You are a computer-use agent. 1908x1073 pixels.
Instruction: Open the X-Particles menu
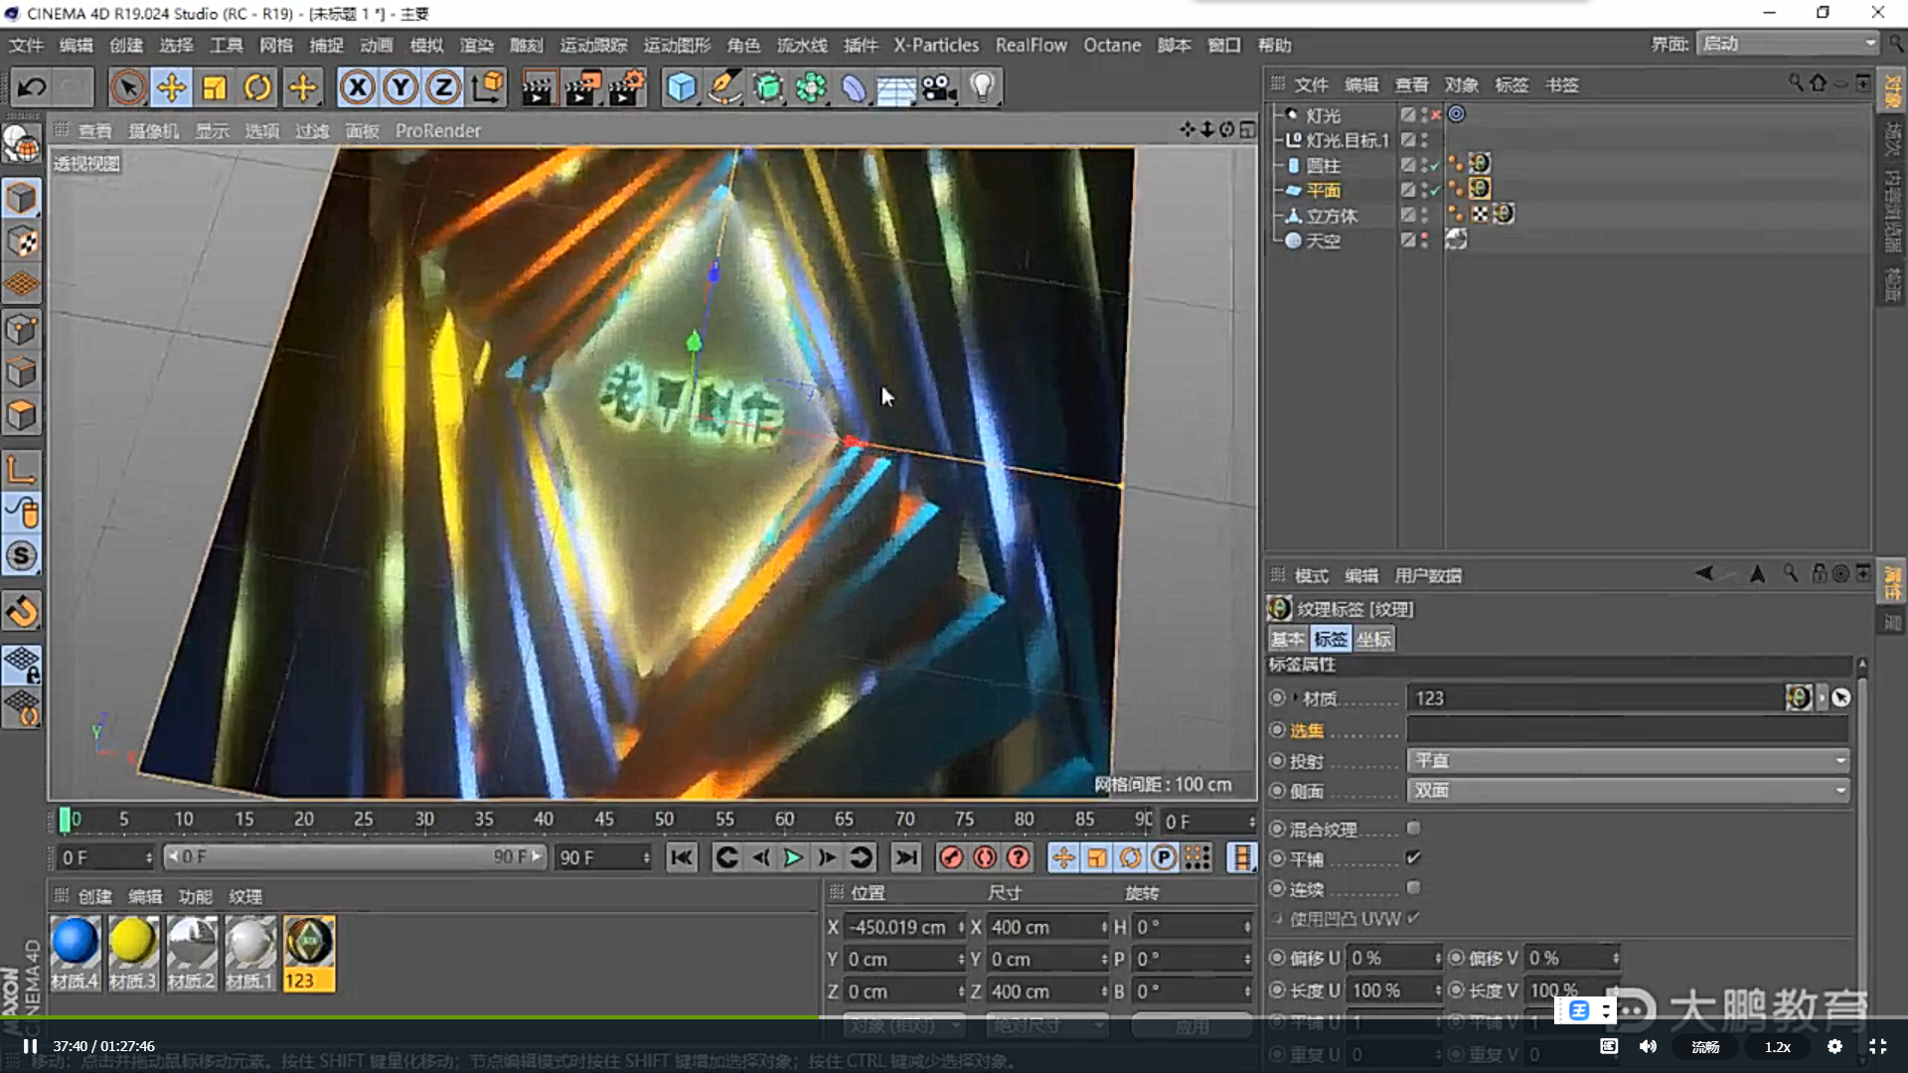point(935,45)
